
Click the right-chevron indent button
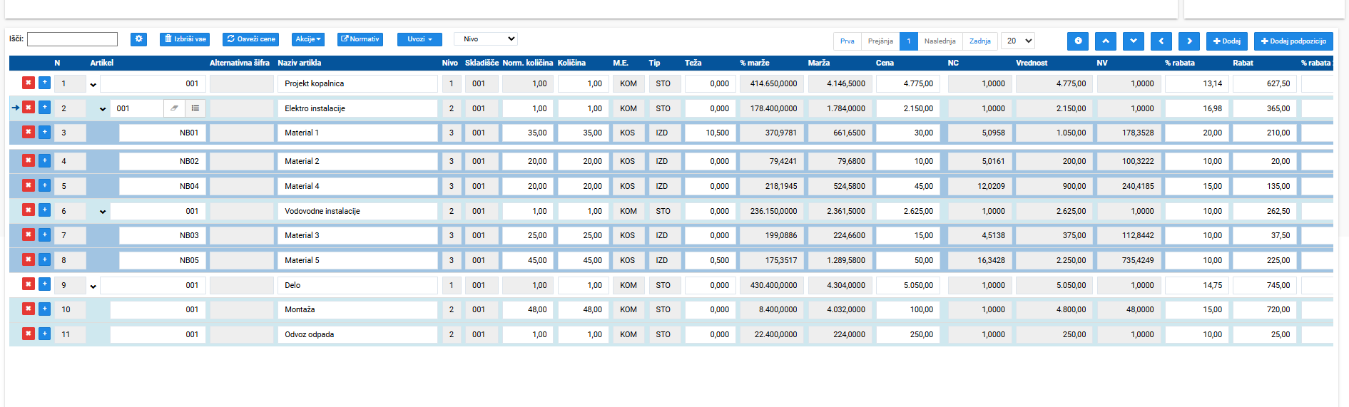[x=1189, y=41]
